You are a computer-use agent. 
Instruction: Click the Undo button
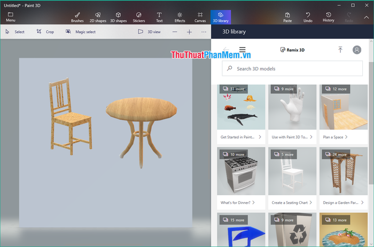pos(308,18)
